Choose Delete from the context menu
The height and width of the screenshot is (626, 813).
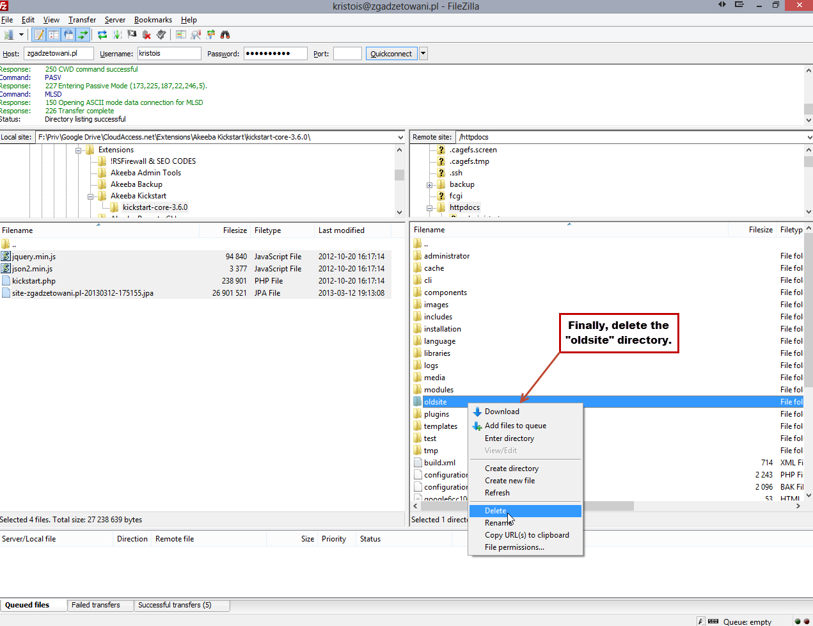[525, 511]
